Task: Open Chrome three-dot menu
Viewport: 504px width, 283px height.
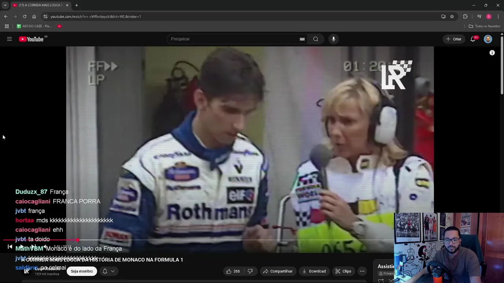Action: point(498,17)
